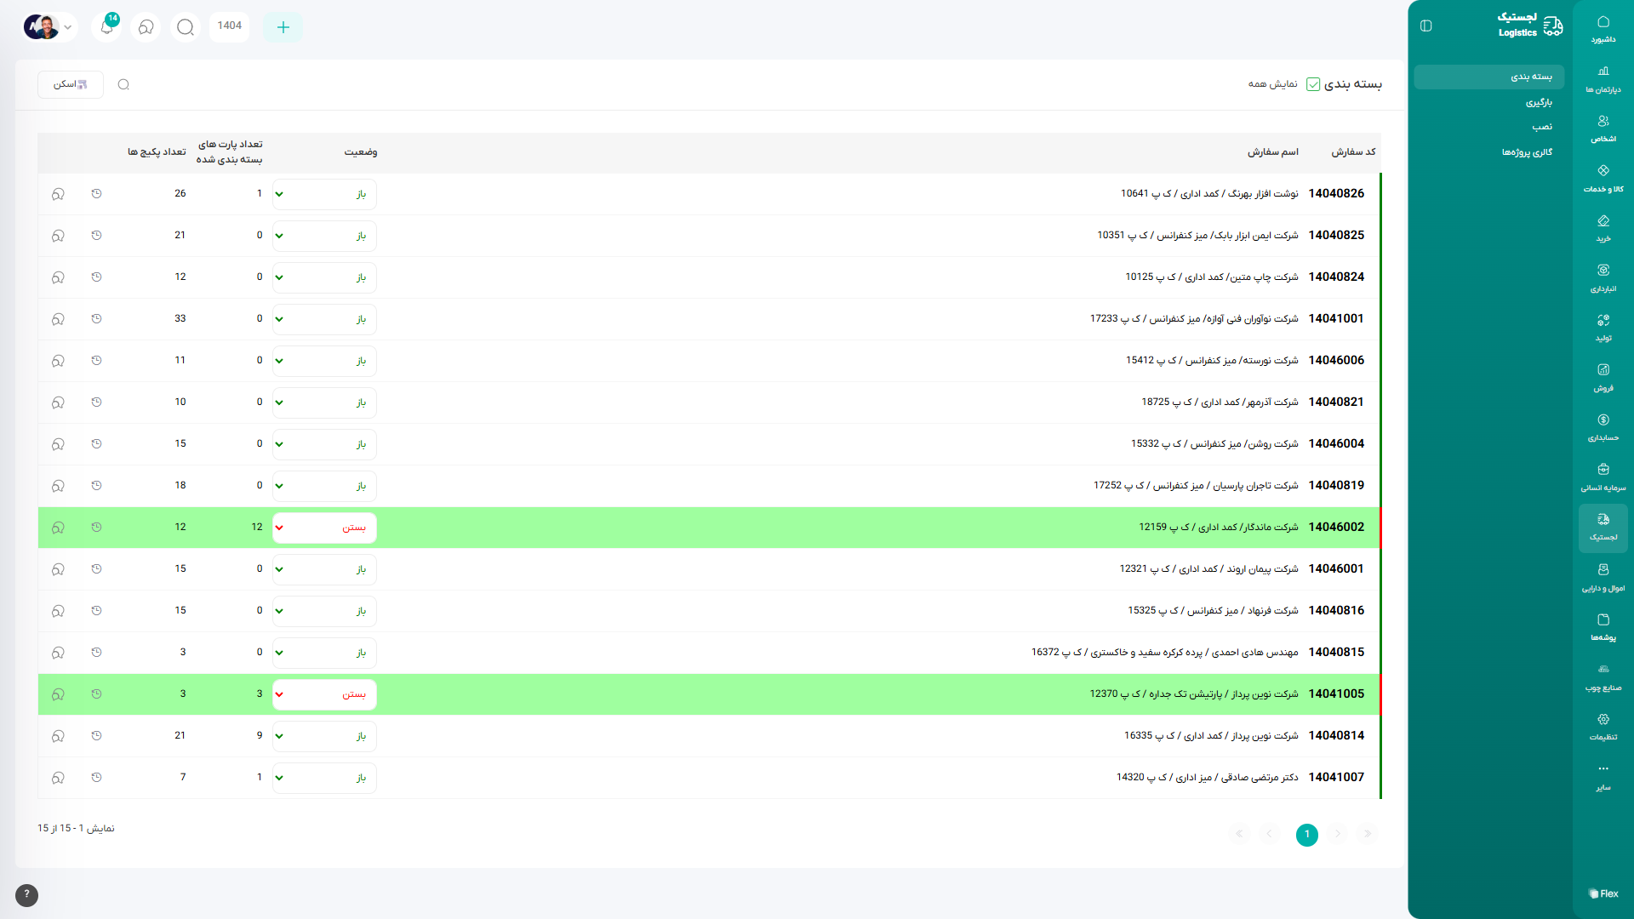Open status dropdown for order 14046002
Image resolution: width=1634 pixels, height=919 pixels.
click(324, 528)
